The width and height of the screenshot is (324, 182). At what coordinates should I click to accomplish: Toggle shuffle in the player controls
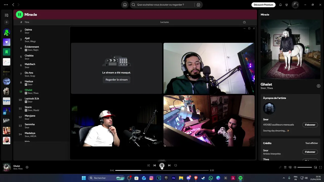coord(148,165)
